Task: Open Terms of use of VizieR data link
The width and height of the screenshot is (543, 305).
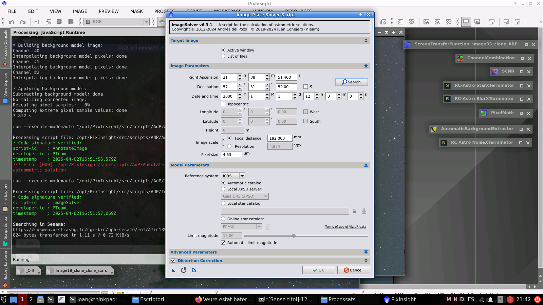Action: (345, 227)
